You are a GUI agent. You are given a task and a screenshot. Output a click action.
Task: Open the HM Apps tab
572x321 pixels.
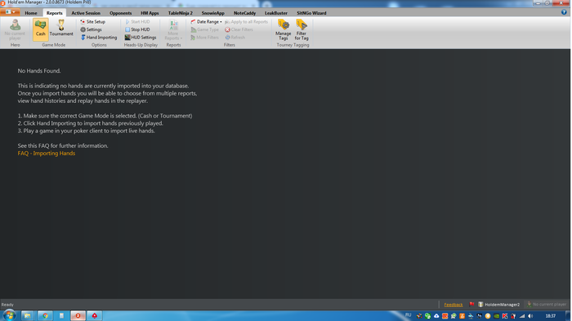150,13
